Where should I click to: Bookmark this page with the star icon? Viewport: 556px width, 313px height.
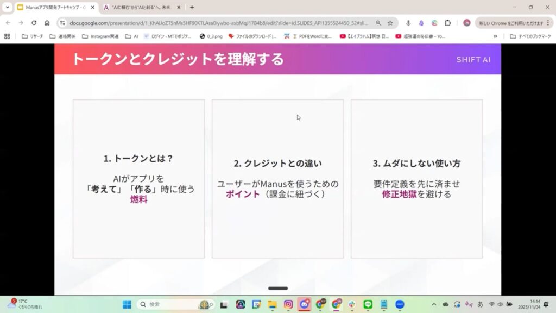(x=390, y=23)
